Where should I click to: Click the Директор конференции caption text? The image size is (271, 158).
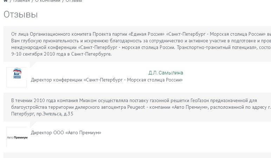pos(107,80)
